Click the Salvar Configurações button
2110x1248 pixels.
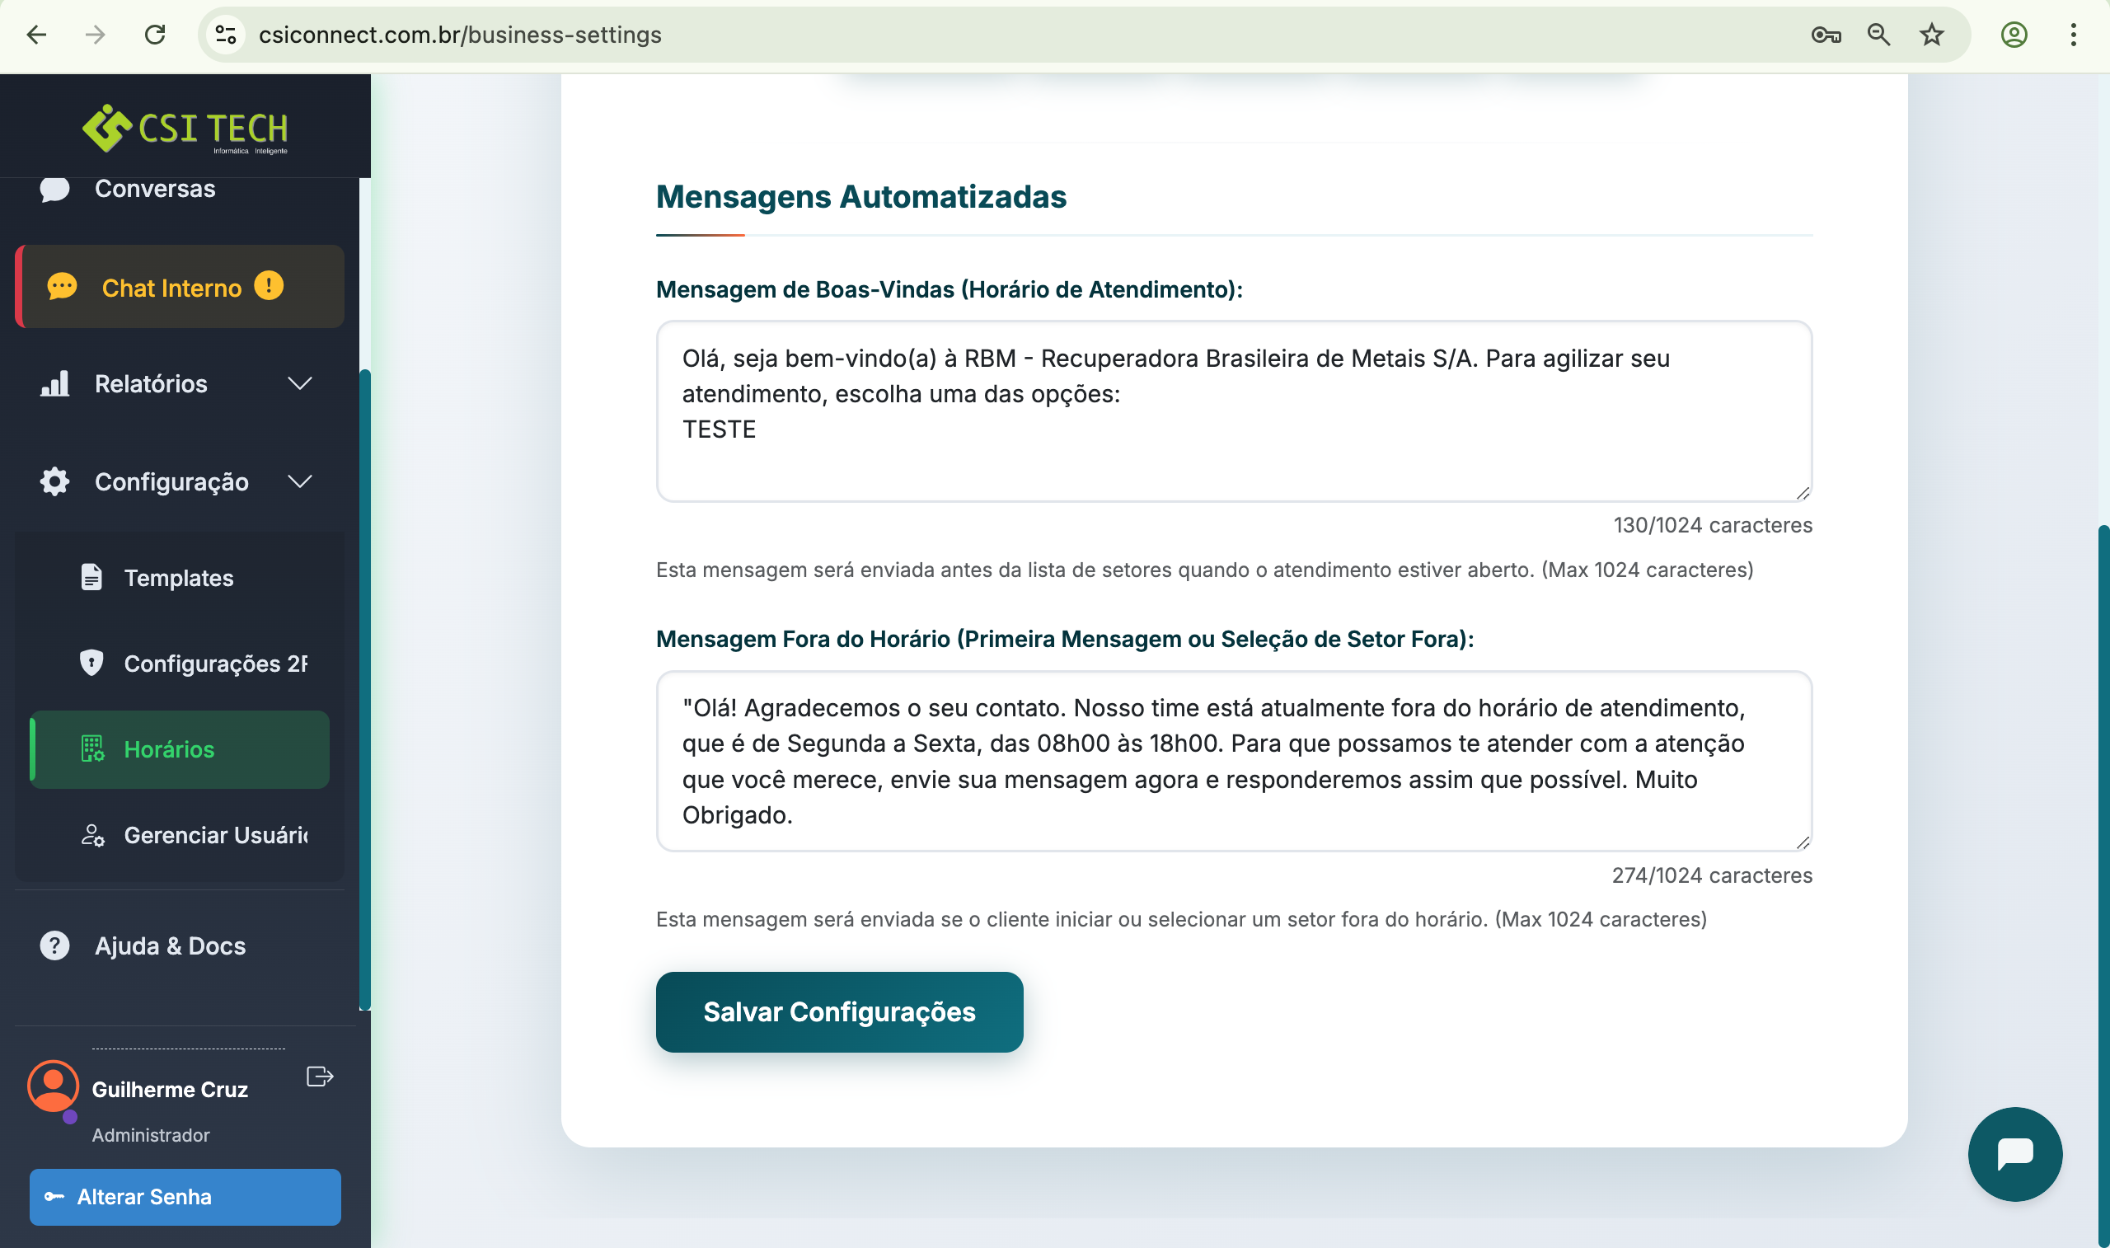[x=839, y=1011]
